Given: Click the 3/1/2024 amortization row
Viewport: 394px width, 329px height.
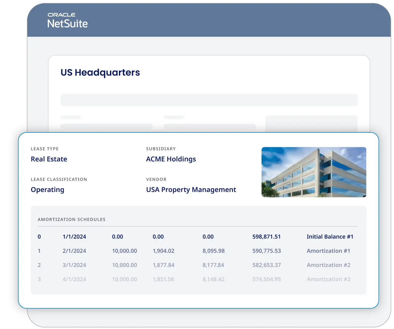Looking at the screenshot, I should [x=74, y=265].
